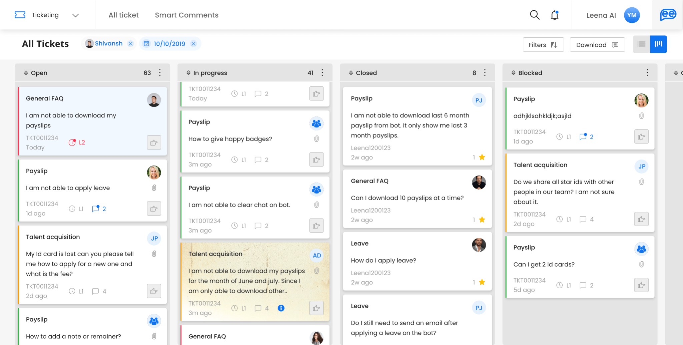Click the Filters button

click(x=543, y=45)
